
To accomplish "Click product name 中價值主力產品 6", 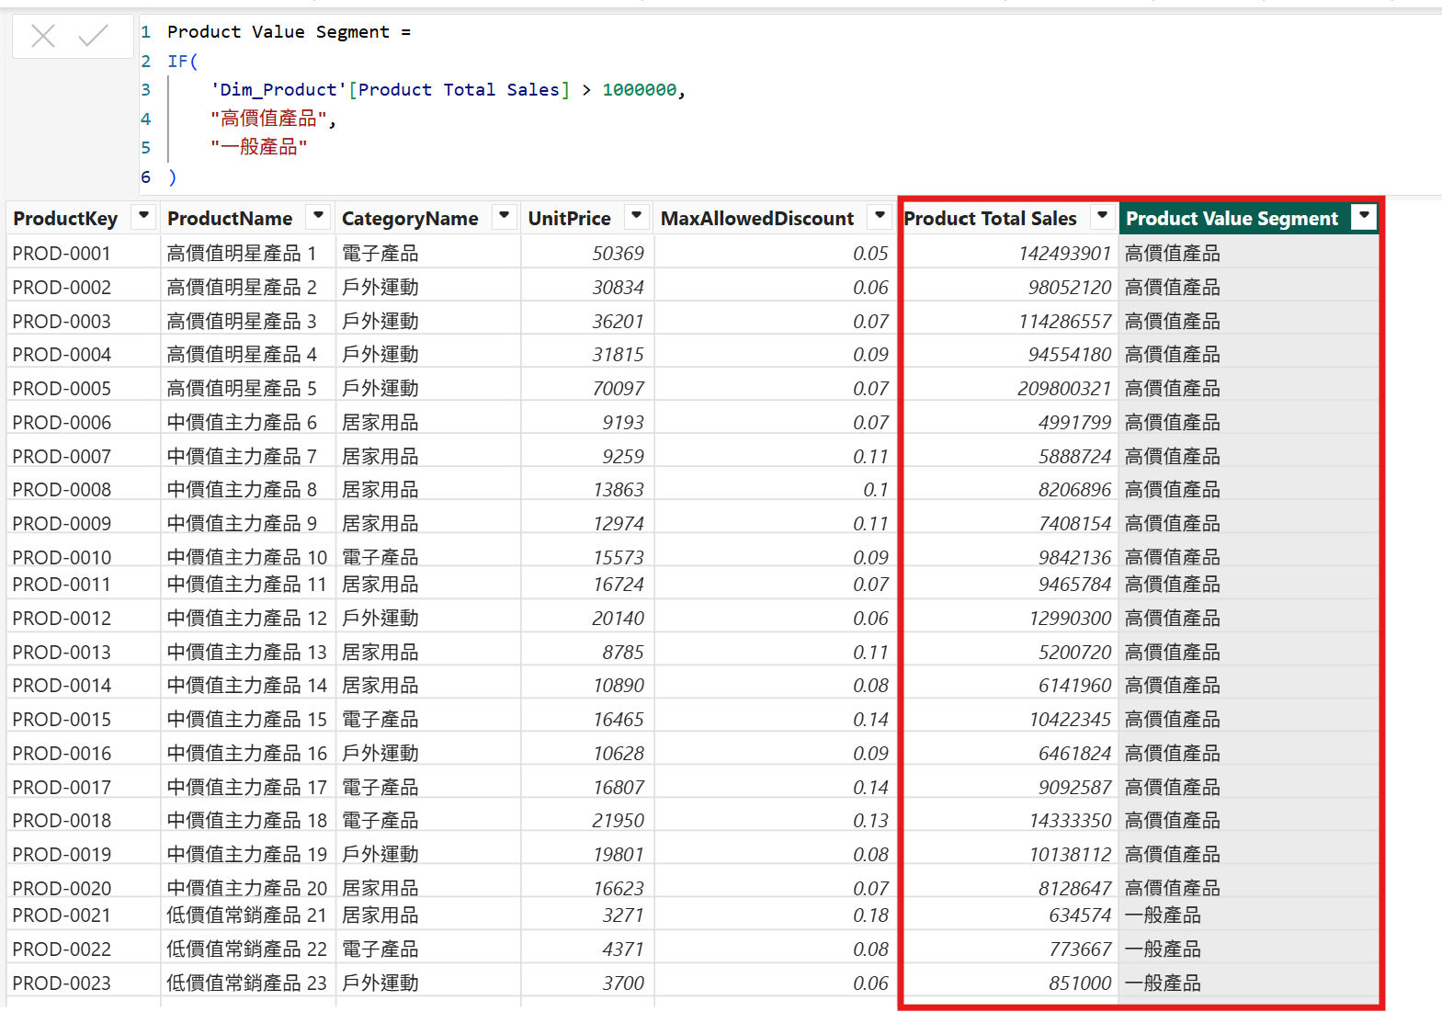I will (x=242, y=423).
